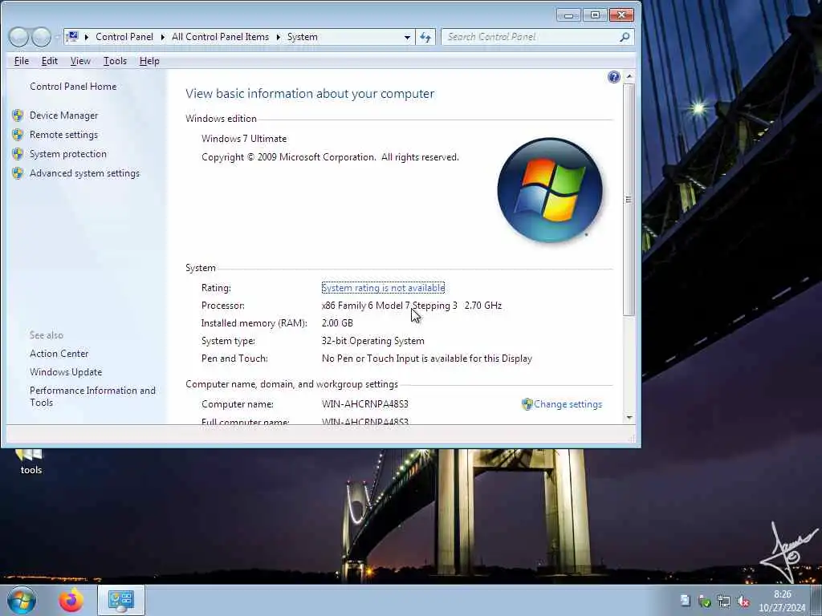Select the 2.00 GB memory value

coord(338,323)
